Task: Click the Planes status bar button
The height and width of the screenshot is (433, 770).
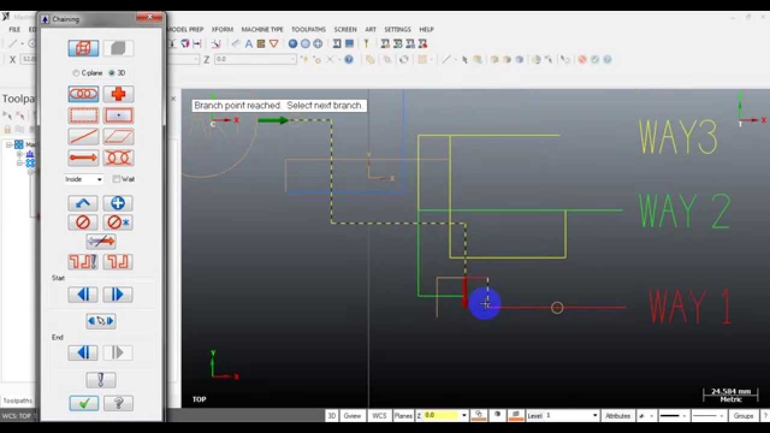Action: click(403, 416)
